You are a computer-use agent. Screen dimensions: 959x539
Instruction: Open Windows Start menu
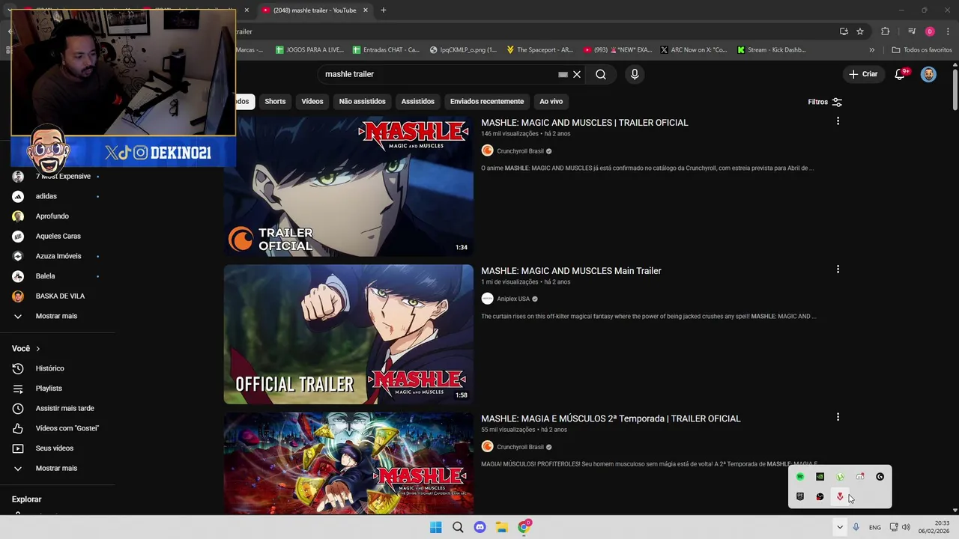tap(436, 527)
